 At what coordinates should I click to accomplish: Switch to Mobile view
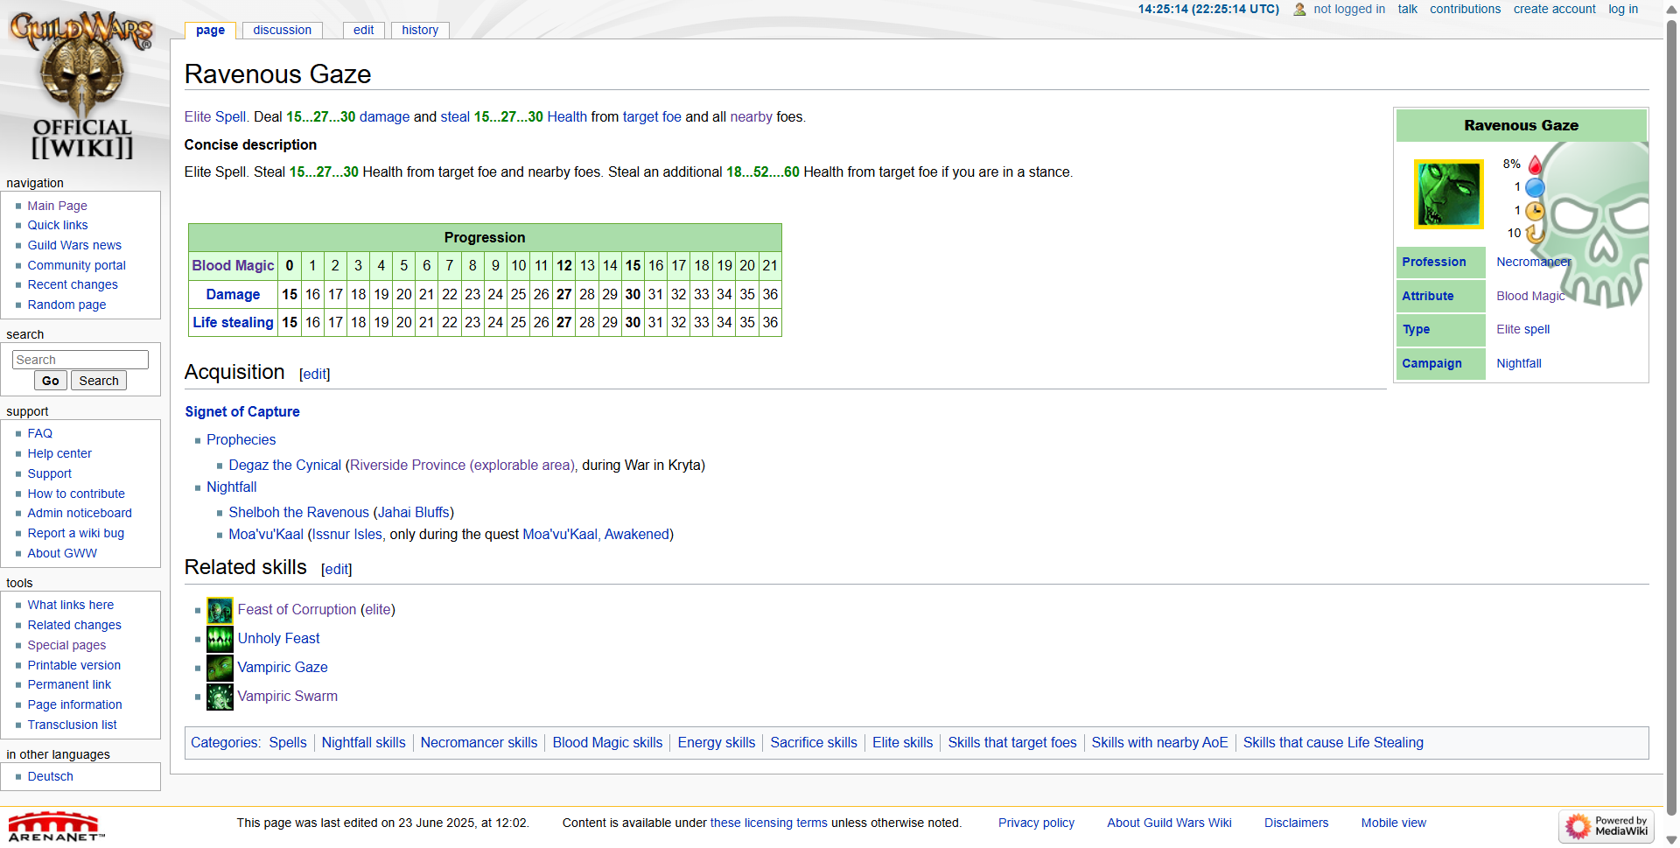pyautogui.click(x=1394, y=823)
